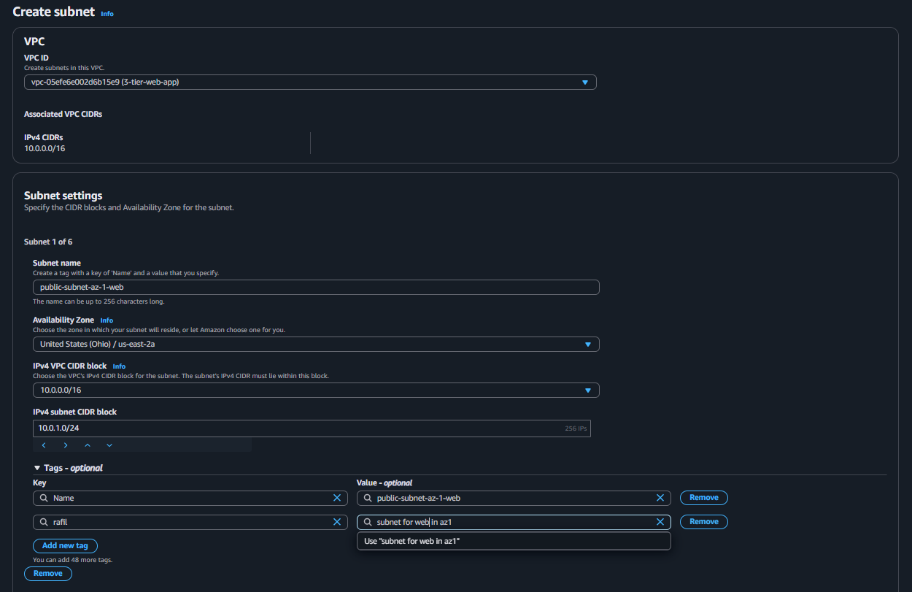912x592 pixels.
Task: Click the up arrow under CIDR block
Action: [x=88, y=445]
